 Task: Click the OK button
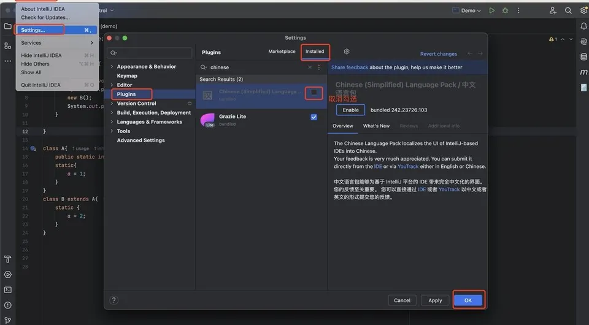(468, 300)
